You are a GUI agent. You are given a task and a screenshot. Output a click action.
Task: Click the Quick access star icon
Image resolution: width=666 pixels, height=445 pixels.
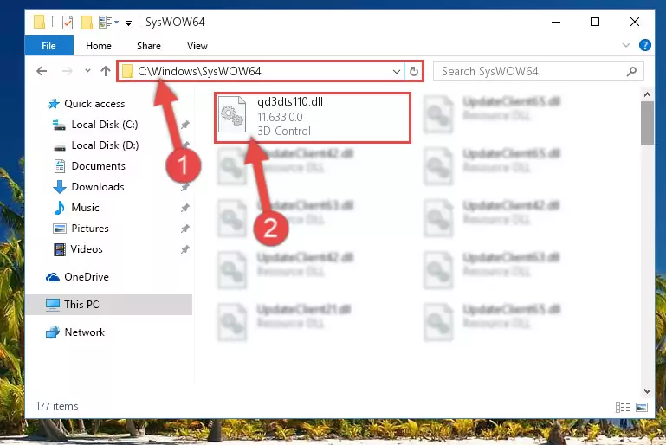click(x=54, y=104)
